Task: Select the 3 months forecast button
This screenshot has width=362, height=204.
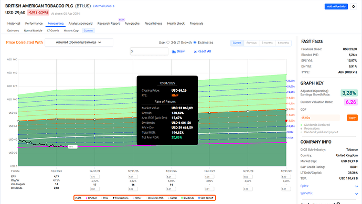Action: pos(267,43)
